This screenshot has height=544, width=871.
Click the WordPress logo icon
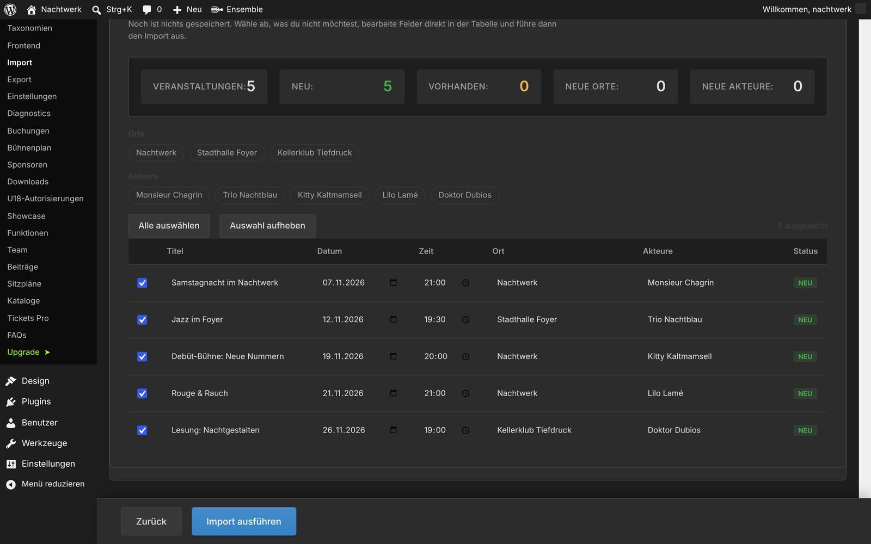click(10, 9)
